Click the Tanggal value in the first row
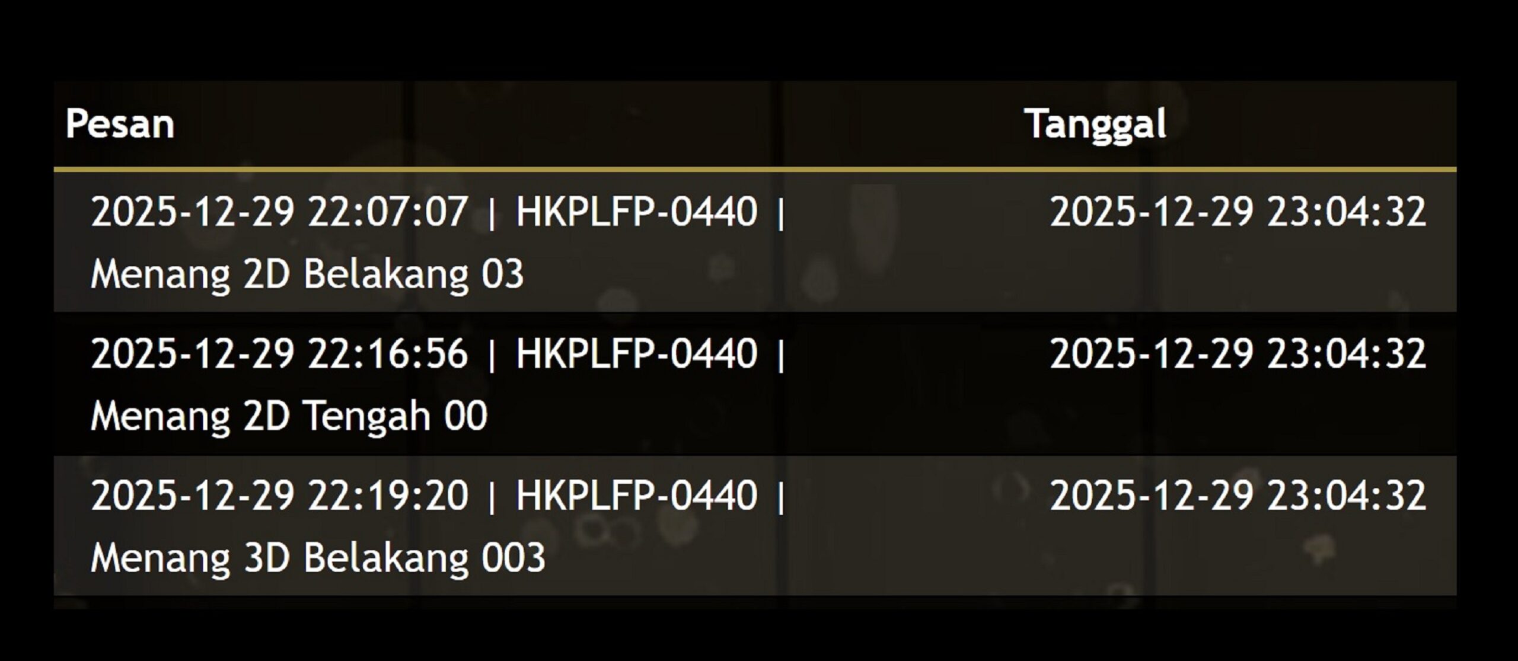The width and height of the screenshot is (1518, 661). click(x=1238, y=212)
